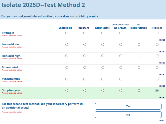Choose Not Done for Rifampin

point(157,33)
